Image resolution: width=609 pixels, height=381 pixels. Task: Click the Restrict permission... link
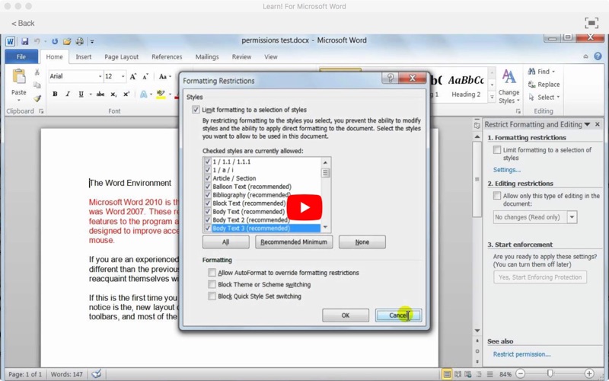tap(521, 354)
